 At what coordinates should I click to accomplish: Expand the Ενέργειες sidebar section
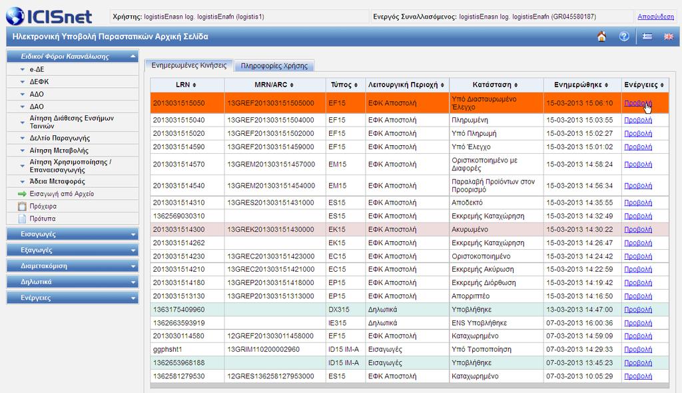(73, 298)
